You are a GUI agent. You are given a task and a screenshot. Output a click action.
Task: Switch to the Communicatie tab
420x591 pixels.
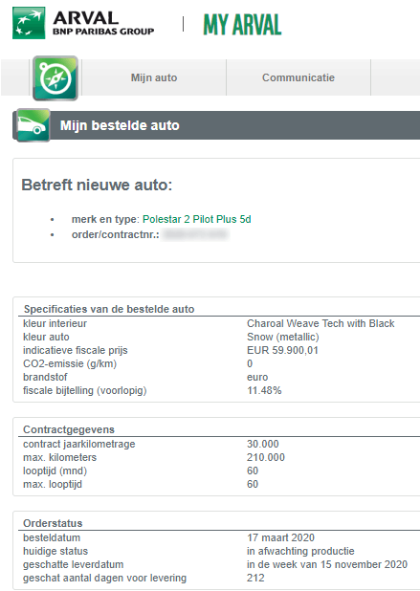[298, 77]
